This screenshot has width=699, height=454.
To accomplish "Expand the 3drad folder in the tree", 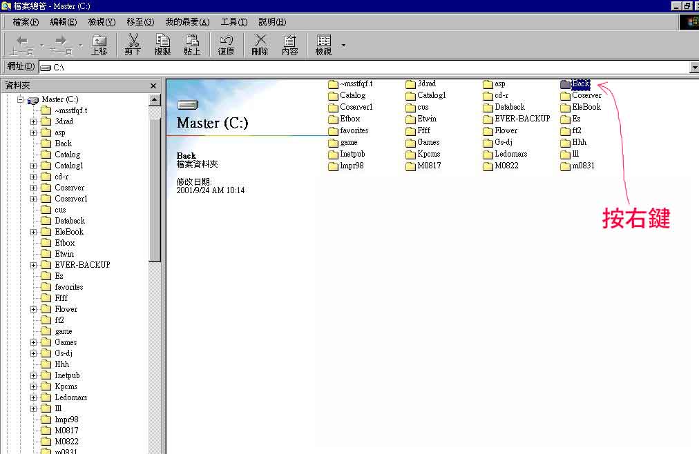I will click(33, 121).
